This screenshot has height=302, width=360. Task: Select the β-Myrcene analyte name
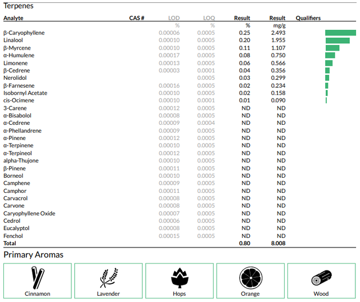(x=17, y=48)
